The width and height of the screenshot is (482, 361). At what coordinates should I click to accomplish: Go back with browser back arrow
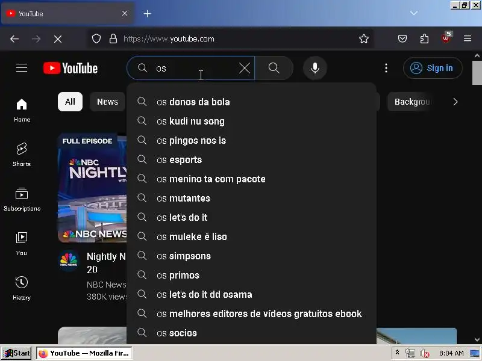14,39
